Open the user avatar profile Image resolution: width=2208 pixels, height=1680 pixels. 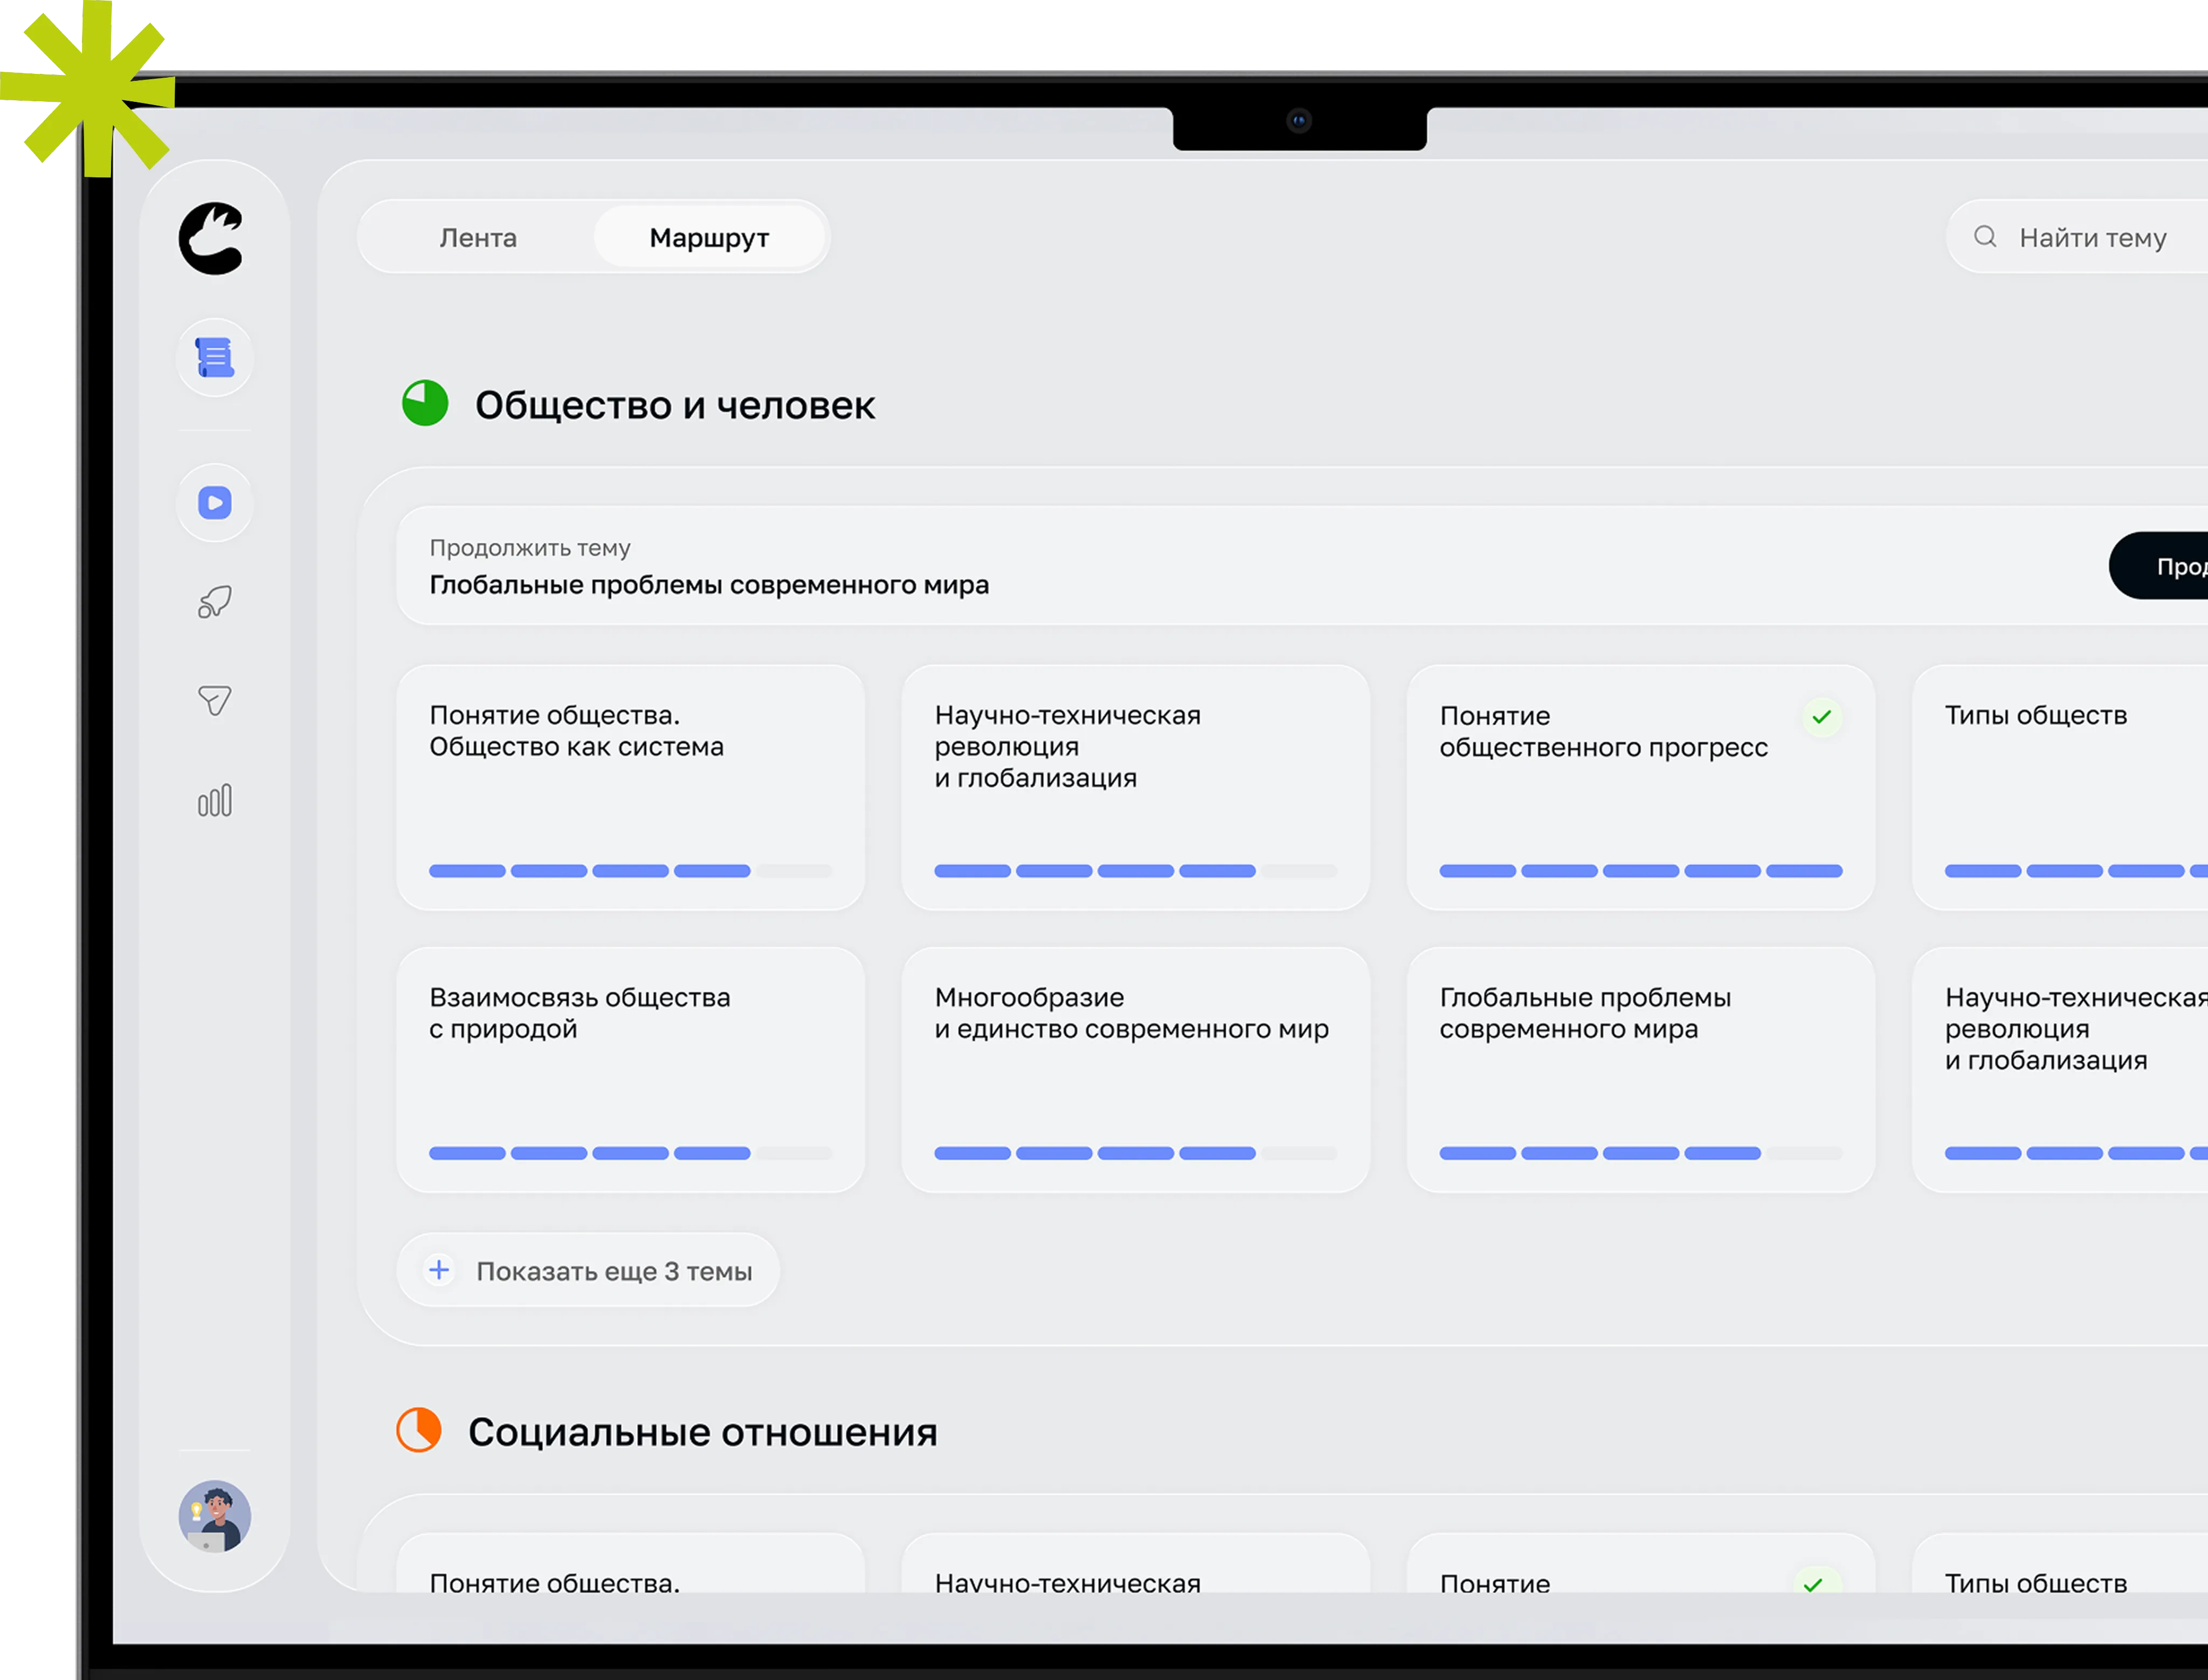click(215, 1516)
